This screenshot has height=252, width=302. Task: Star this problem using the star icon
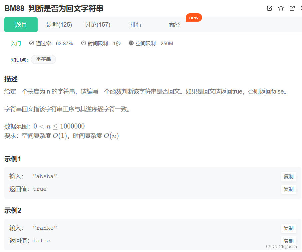[281, 8]
